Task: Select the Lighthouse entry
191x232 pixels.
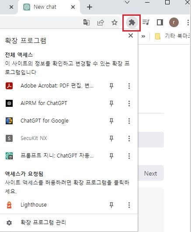Action: click(34, 205)
